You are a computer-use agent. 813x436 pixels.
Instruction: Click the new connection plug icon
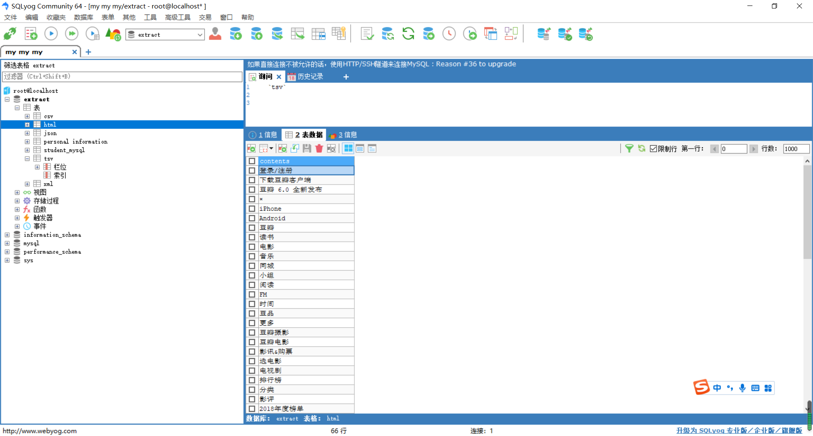(10, 33)
